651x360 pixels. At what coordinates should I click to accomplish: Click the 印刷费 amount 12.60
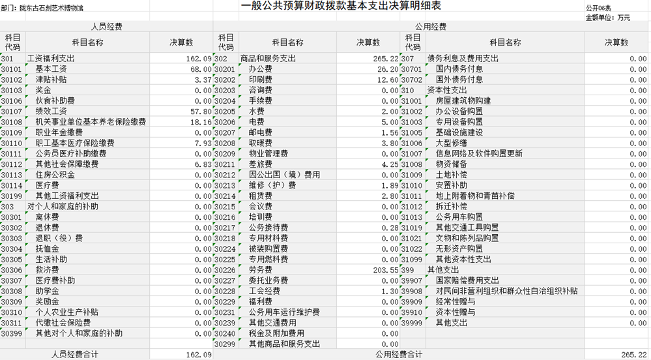coord(368,80)
